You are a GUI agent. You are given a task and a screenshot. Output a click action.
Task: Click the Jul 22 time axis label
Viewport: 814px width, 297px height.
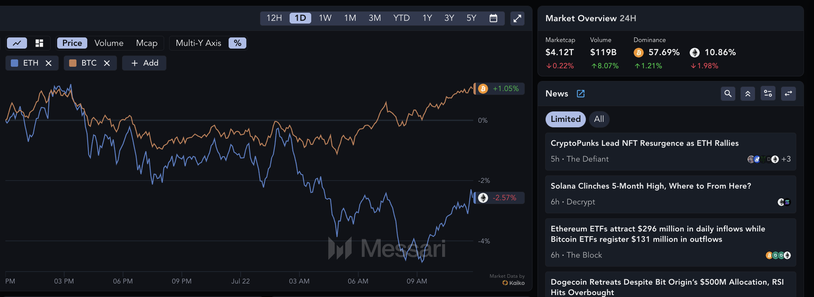coord(241,281)
